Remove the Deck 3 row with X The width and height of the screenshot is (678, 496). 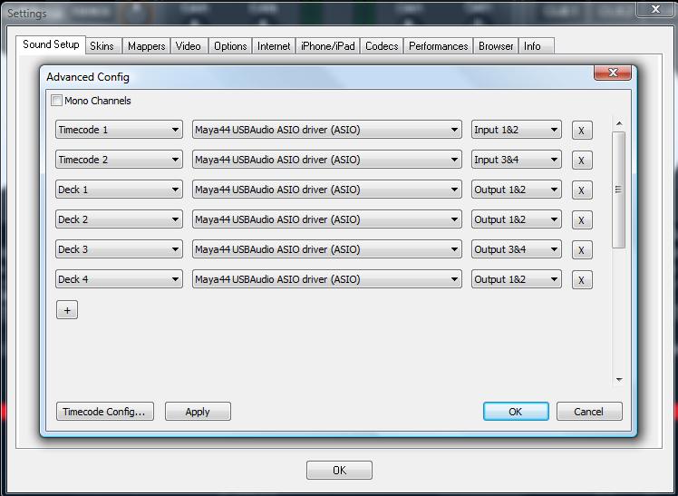[x=582, y=249]
